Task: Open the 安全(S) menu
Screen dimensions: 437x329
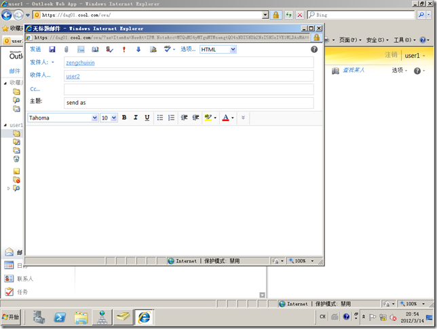Action: pyautogui.click(x=377, y=40)
